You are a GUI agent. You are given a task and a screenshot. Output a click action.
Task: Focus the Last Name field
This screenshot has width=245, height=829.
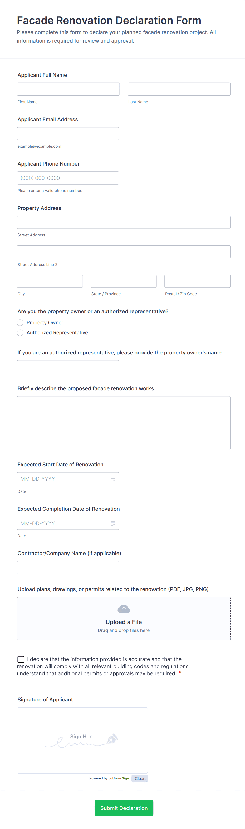179,89
